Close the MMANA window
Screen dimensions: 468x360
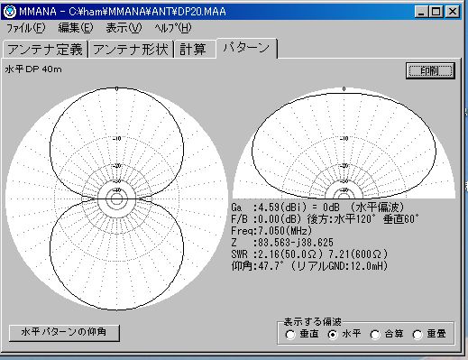[x=452, y=12]
